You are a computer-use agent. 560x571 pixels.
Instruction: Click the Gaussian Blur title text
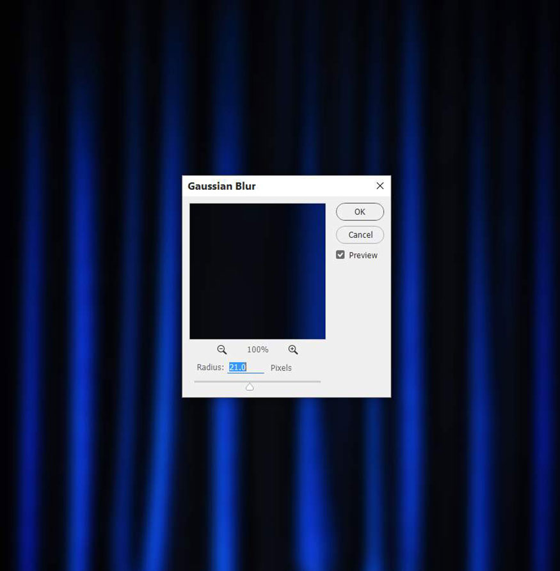(x=221, y=186)
